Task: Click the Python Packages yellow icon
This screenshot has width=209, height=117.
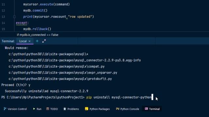Action: [87, 109]
